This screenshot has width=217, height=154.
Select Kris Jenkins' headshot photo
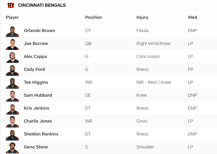point(12,108)
